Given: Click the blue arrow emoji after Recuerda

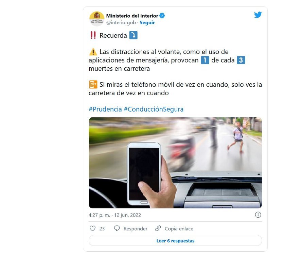Looking at the screenshot, I should click(x=133, y=35).
